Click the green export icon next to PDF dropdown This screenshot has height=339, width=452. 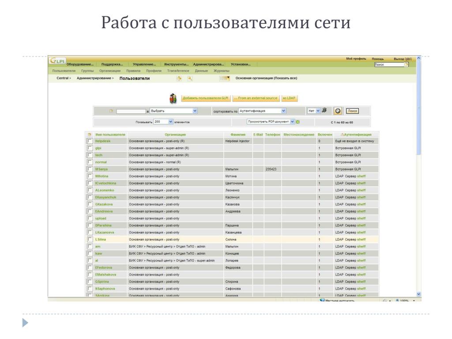[x=298, y=122]
